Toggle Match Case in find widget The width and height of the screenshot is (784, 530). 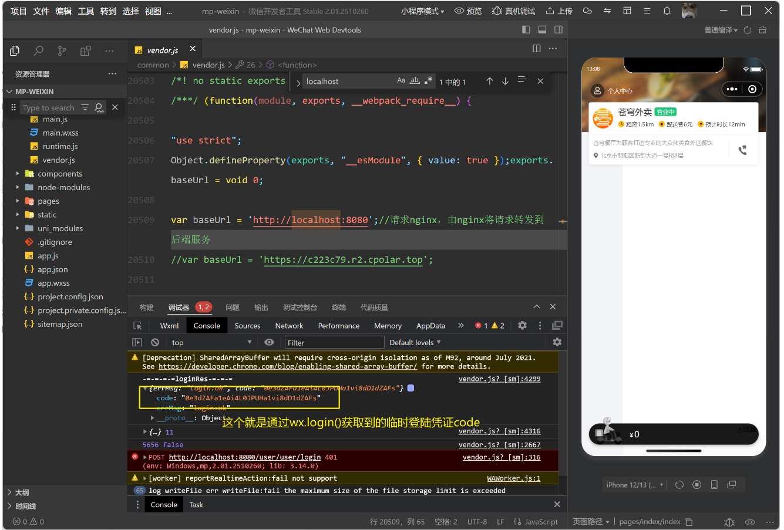(401, 80)
